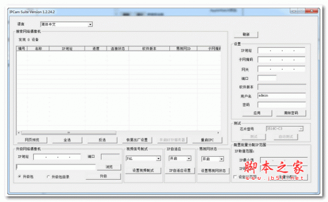
Task: Click the IP地址 field in the 升级网络摄像机 group
Action: [57, 157]
